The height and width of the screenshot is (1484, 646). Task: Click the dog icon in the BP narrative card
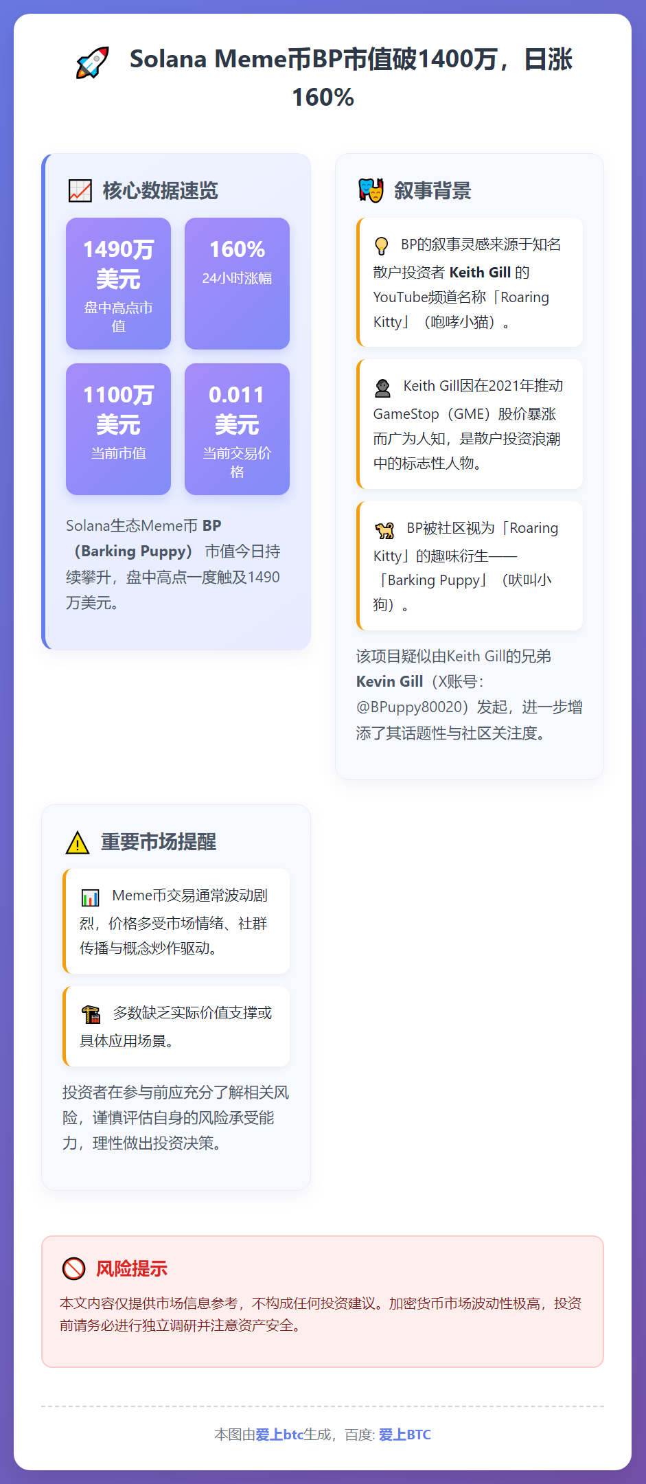(385, 529)
